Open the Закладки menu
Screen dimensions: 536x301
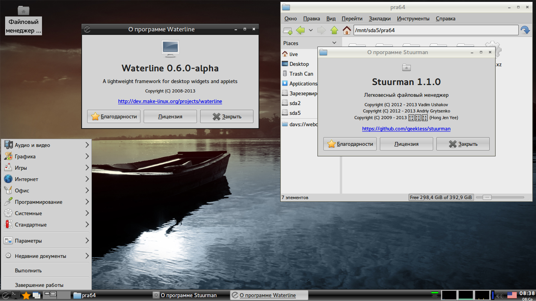pos(379,18)
